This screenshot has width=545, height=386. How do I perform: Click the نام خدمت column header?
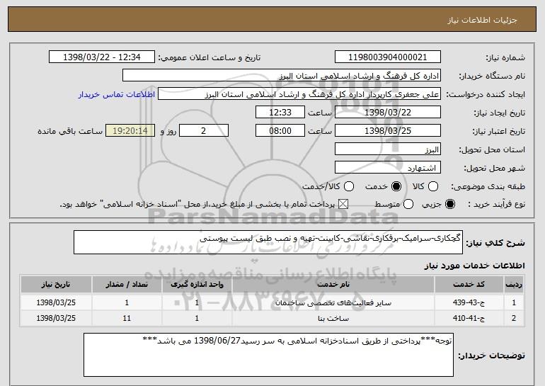coord(333,285)
